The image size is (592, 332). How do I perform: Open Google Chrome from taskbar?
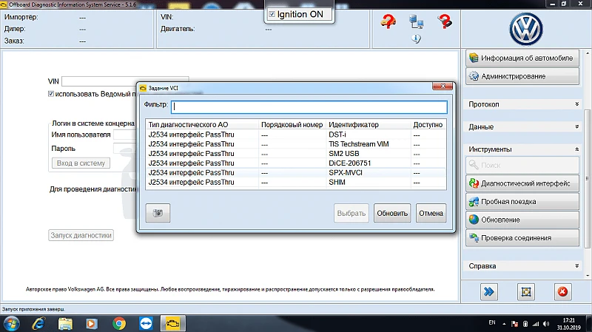[x=119, y=324]
